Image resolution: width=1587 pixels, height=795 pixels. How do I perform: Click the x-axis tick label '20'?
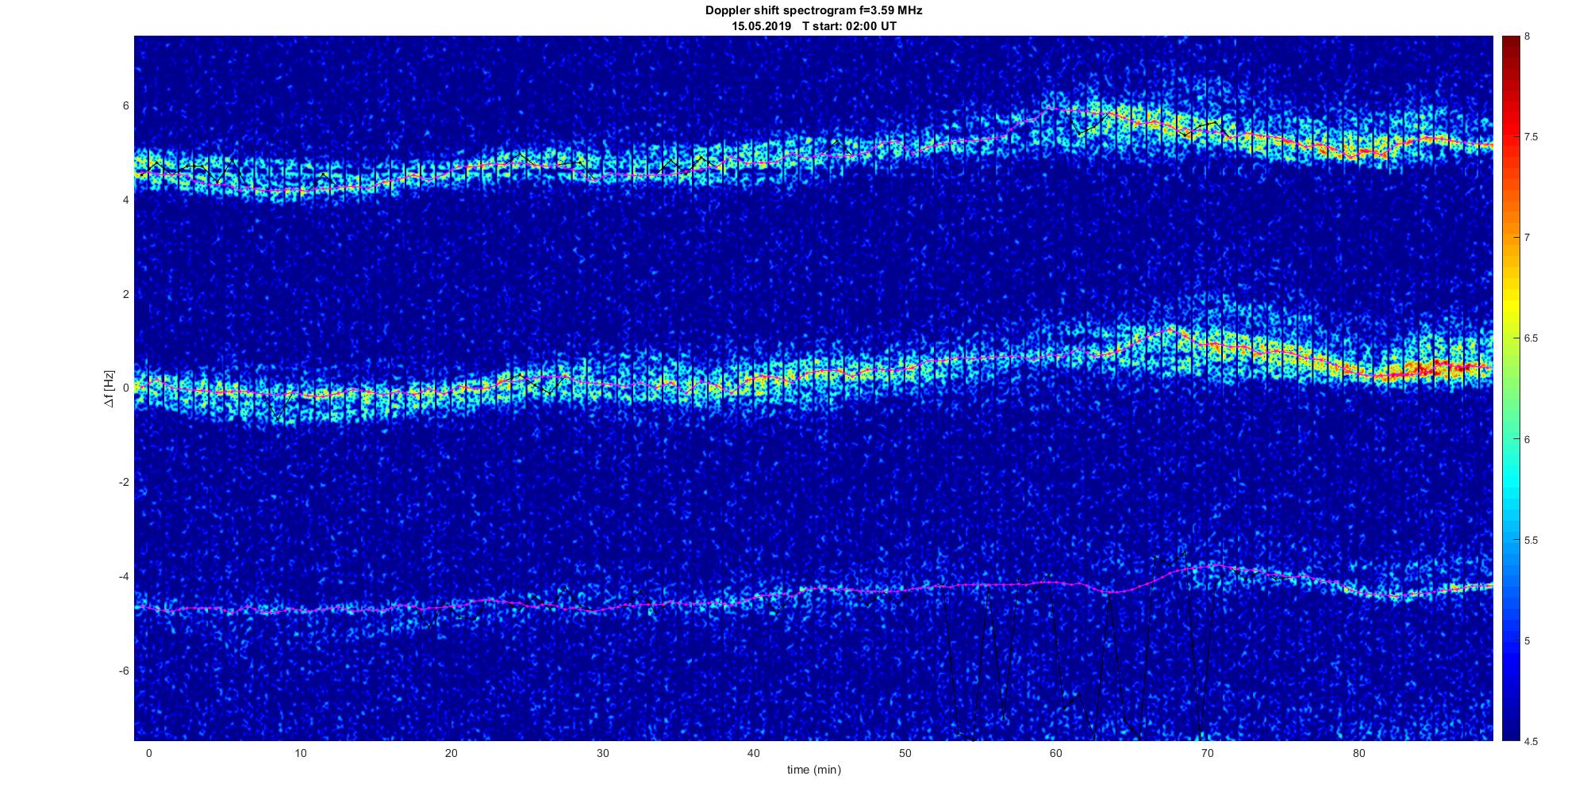[451, 754]
